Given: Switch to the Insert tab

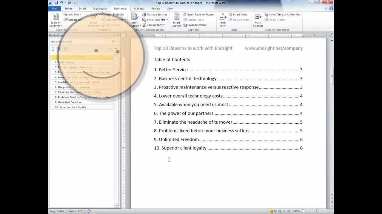Looking at the screenshot, I should click(82, 9).
